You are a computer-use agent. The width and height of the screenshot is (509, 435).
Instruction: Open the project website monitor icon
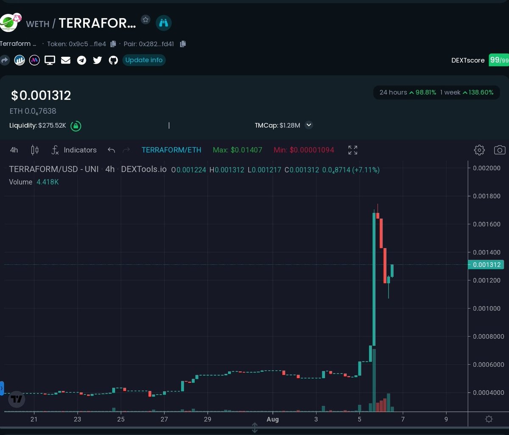coord(50,60)
